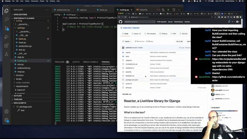The image size is (247, 139).
Task: Click the Go to file button
Action: pos(179,41)
